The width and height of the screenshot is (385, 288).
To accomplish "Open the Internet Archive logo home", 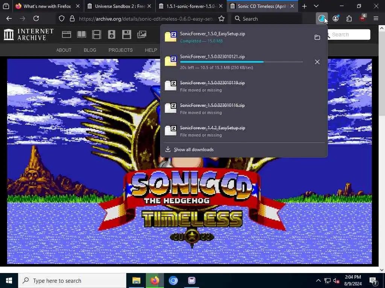I will click(x=29, y=34).
